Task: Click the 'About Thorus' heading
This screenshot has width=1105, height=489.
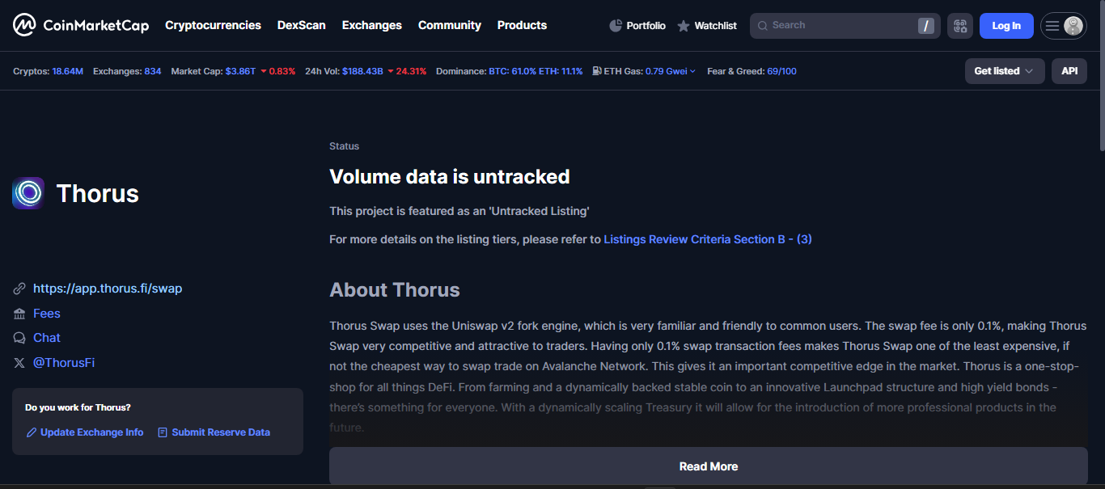Action: (395, 290)
